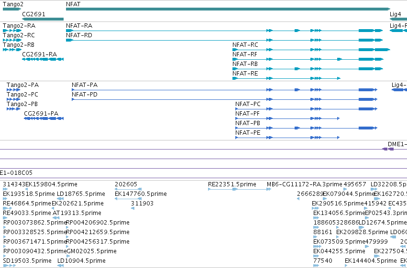Select the Tango2-RB transcript label

click(x=19, y=44)
